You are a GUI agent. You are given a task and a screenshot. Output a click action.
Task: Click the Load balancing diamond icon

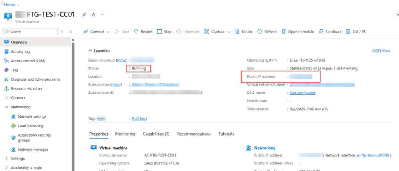click(14, 126)
